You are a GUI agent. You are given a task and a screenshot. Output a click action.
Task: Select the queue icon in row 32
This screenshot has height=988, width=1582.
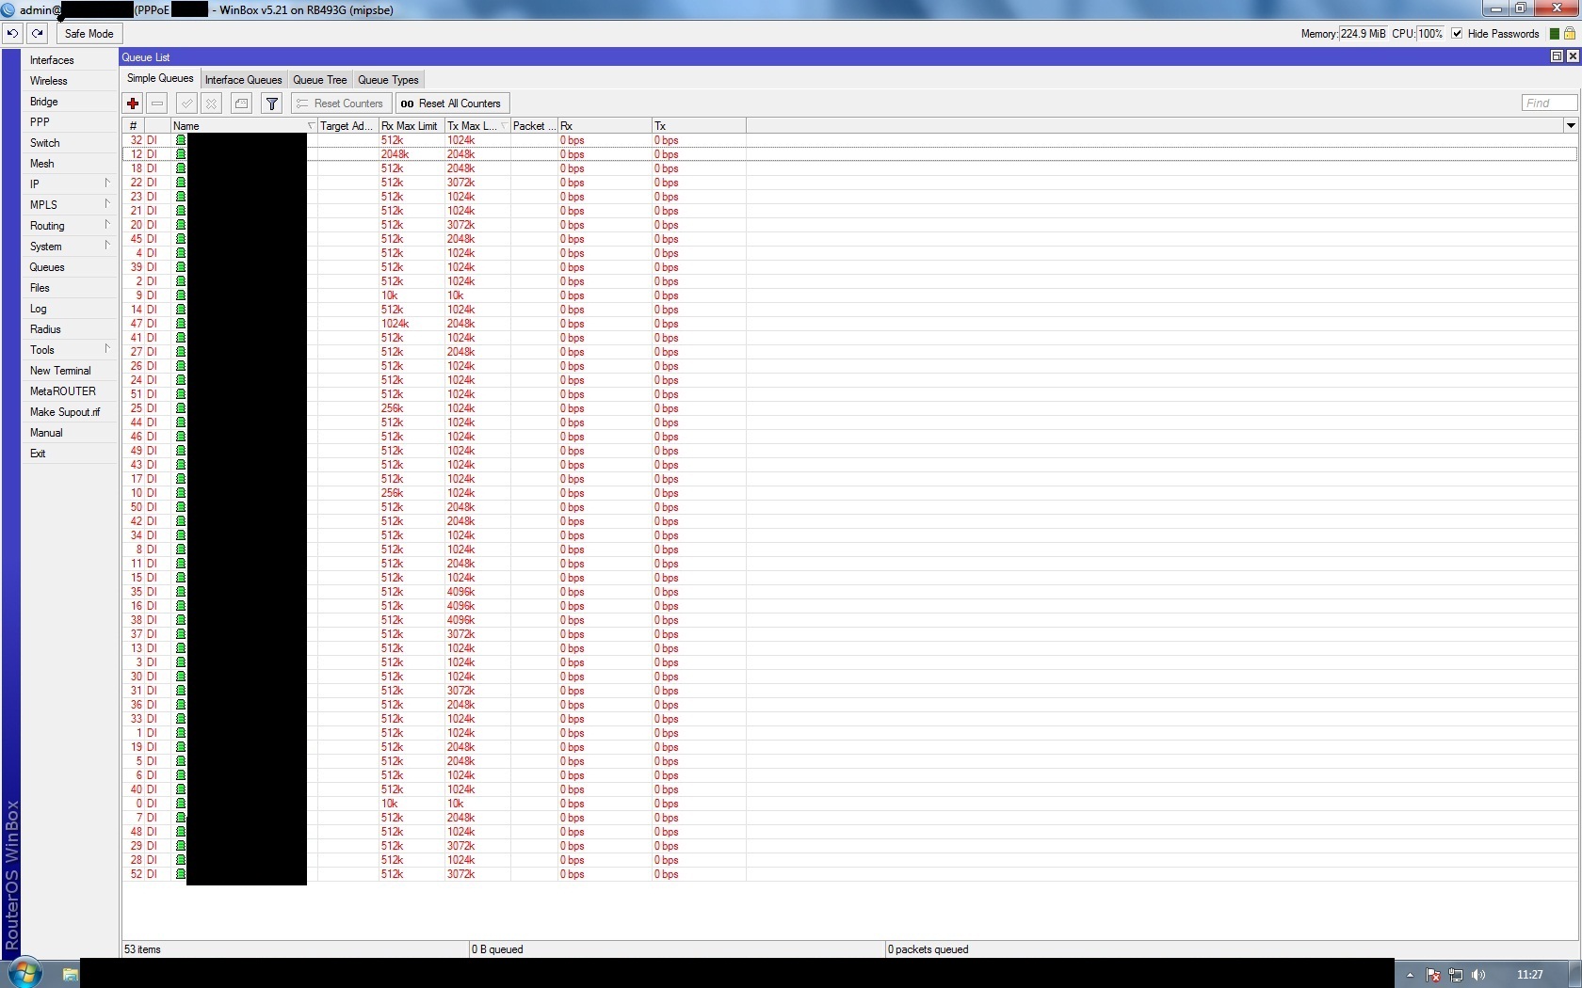click(x=181, y=140)
